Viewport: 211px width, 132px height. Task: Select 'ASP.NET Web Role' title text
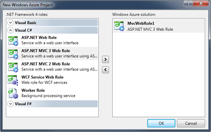coord(39,38)
